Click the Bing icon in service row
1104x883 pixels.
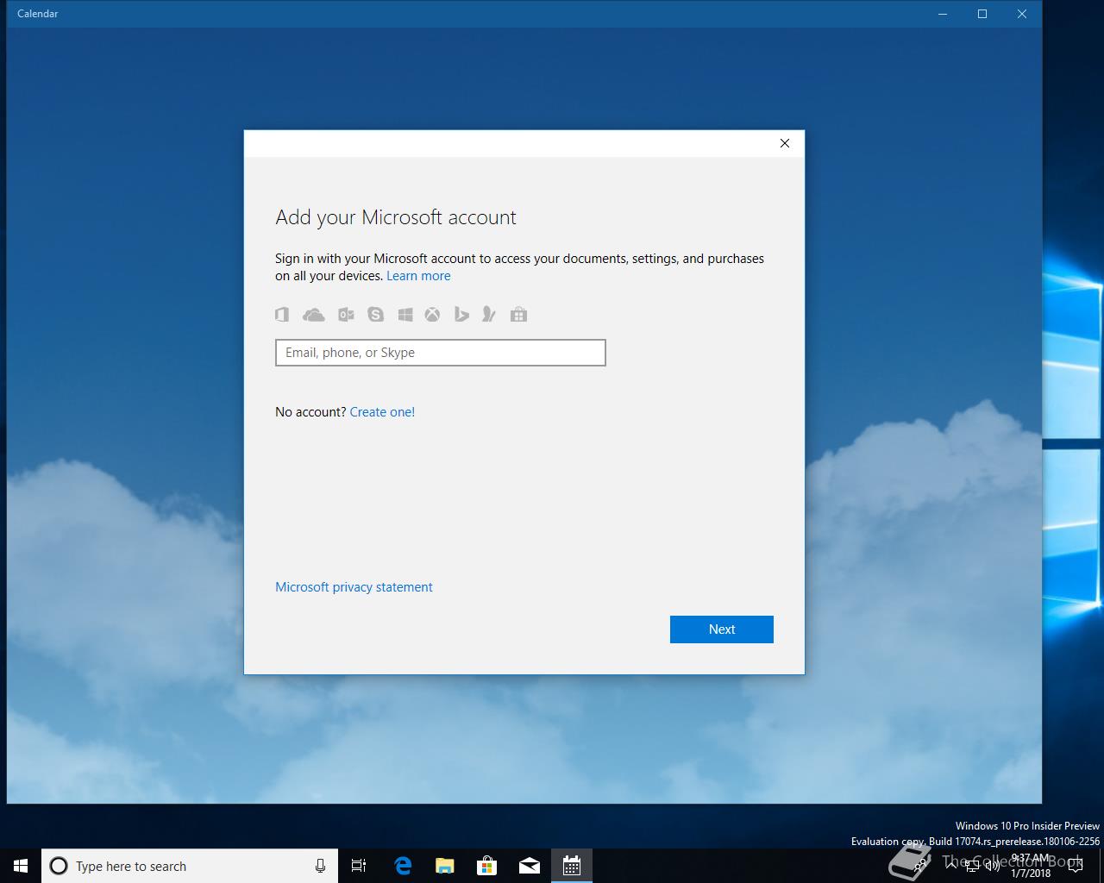(461, 315)
